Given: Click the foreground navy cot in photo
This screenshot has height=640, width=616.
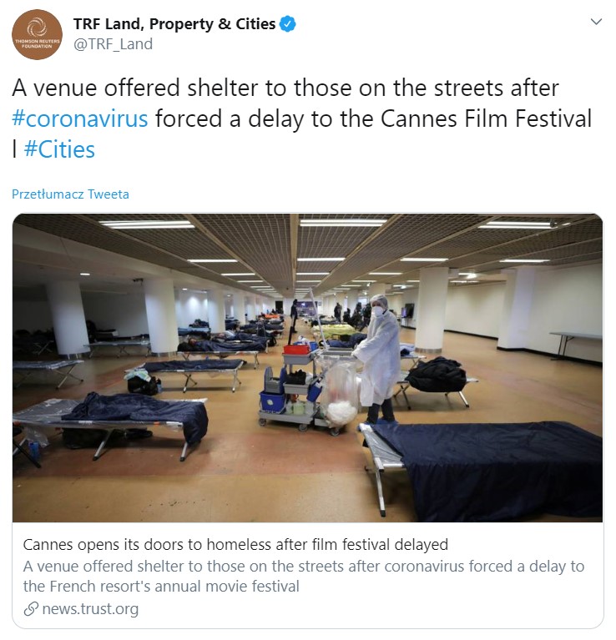Looking at the screenshot, I should (482, 471).
